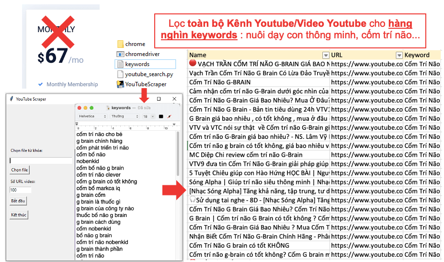Click keyword line 'g brain là thuốc gì'
The image size is (444, 262).
click(99, 202)
